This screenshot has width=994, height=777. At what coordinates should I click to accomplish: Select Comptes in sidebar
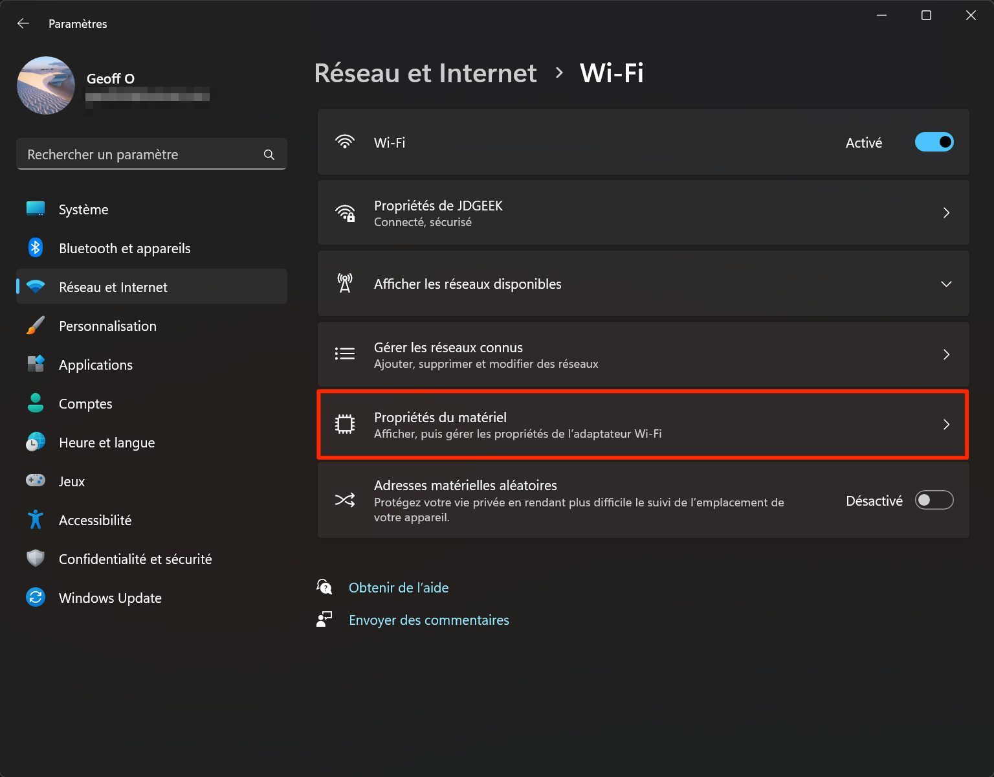click(151, 403)
